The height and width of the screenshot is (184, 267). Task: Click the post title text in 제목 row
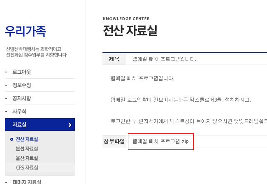point(164,59)
